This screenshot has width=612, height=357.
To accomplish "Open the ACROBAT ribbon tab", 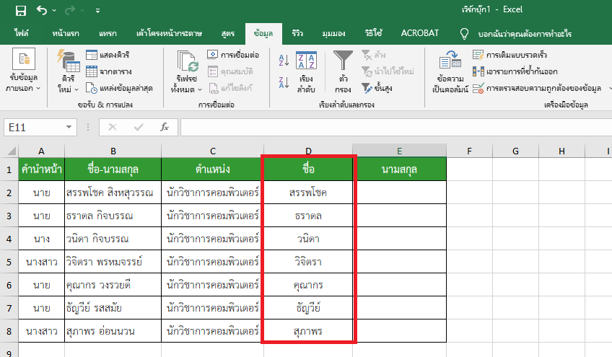I will pos(420,33).
